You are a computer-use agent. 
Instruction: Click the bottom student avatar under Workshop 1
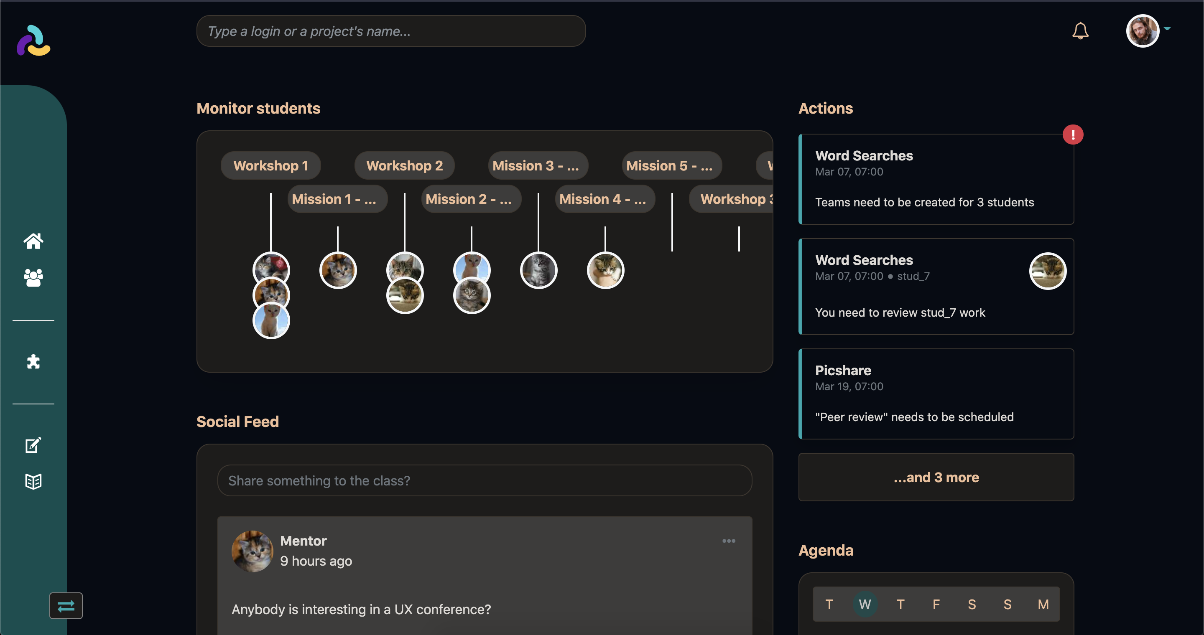coord(271,320)
